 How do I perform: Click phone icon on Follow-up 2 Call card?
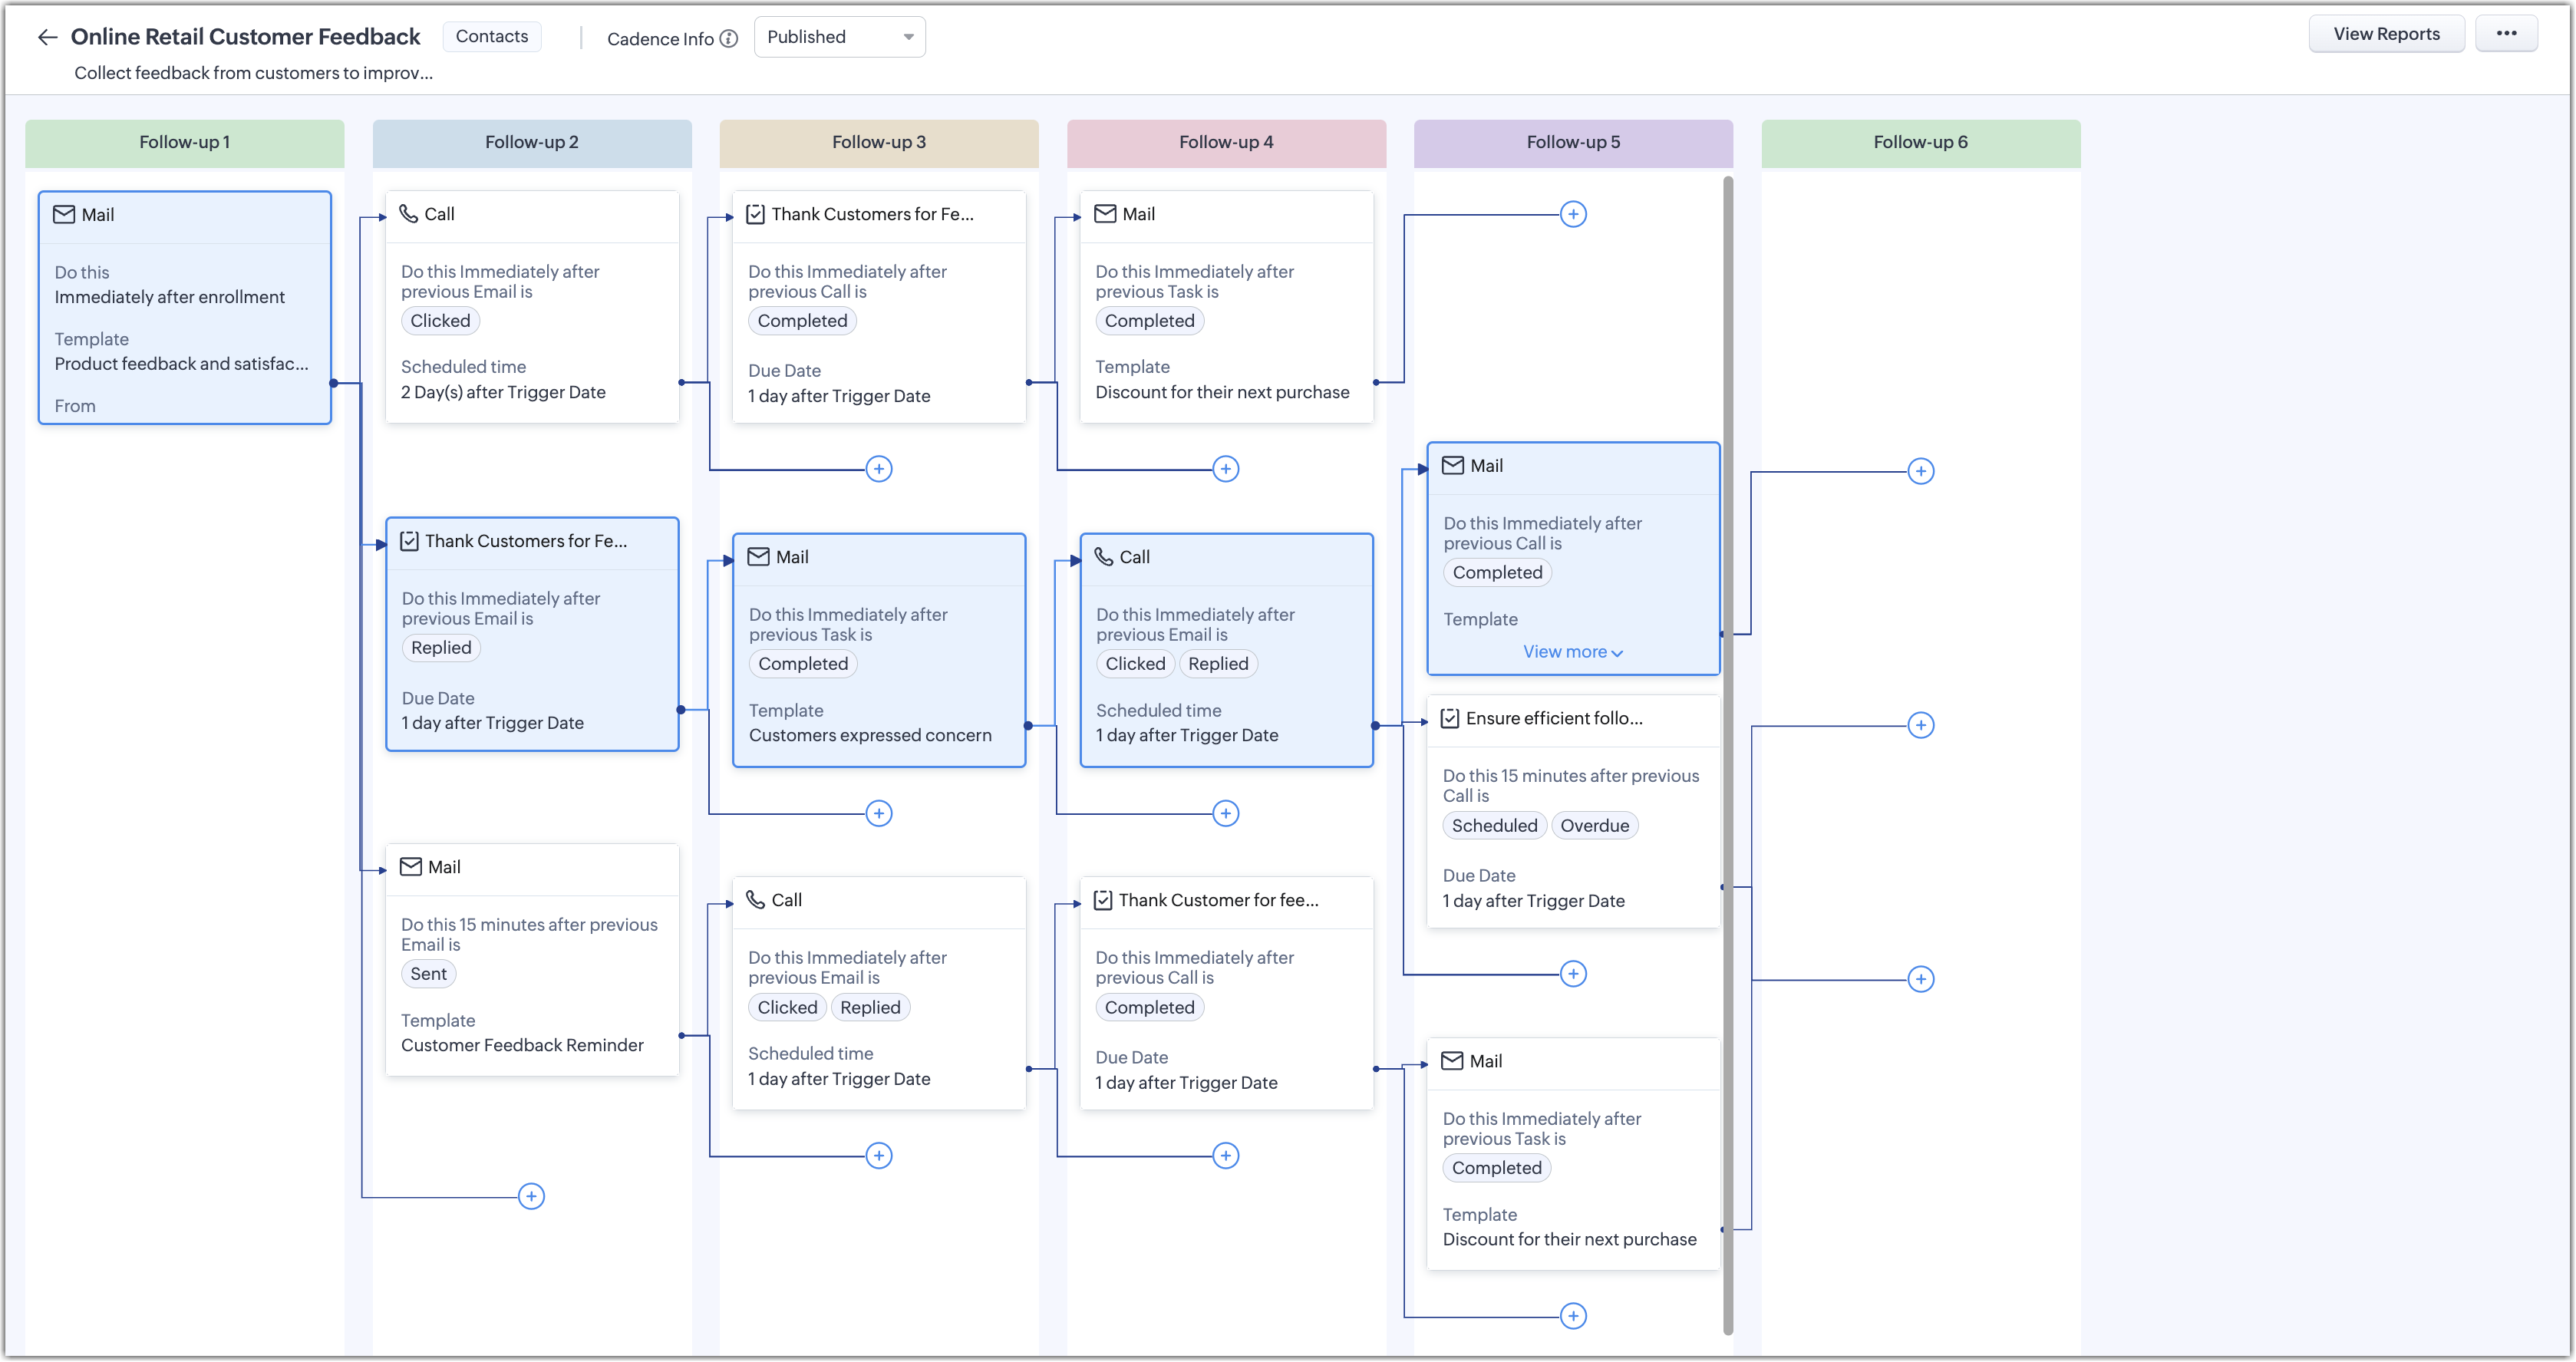409,214
